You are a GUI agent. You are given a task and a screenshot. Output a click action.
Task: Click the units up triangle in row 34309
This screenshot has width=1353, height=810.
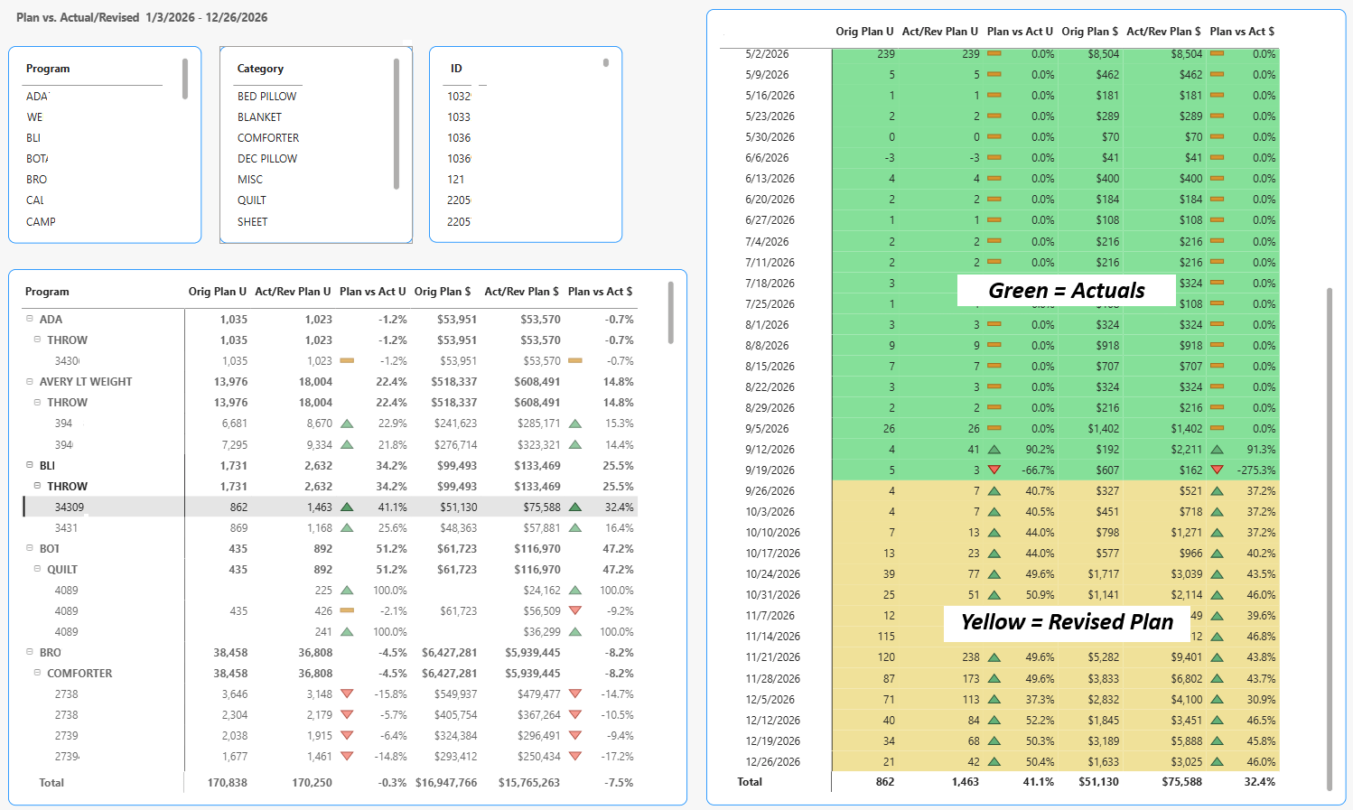coord(347,507)
